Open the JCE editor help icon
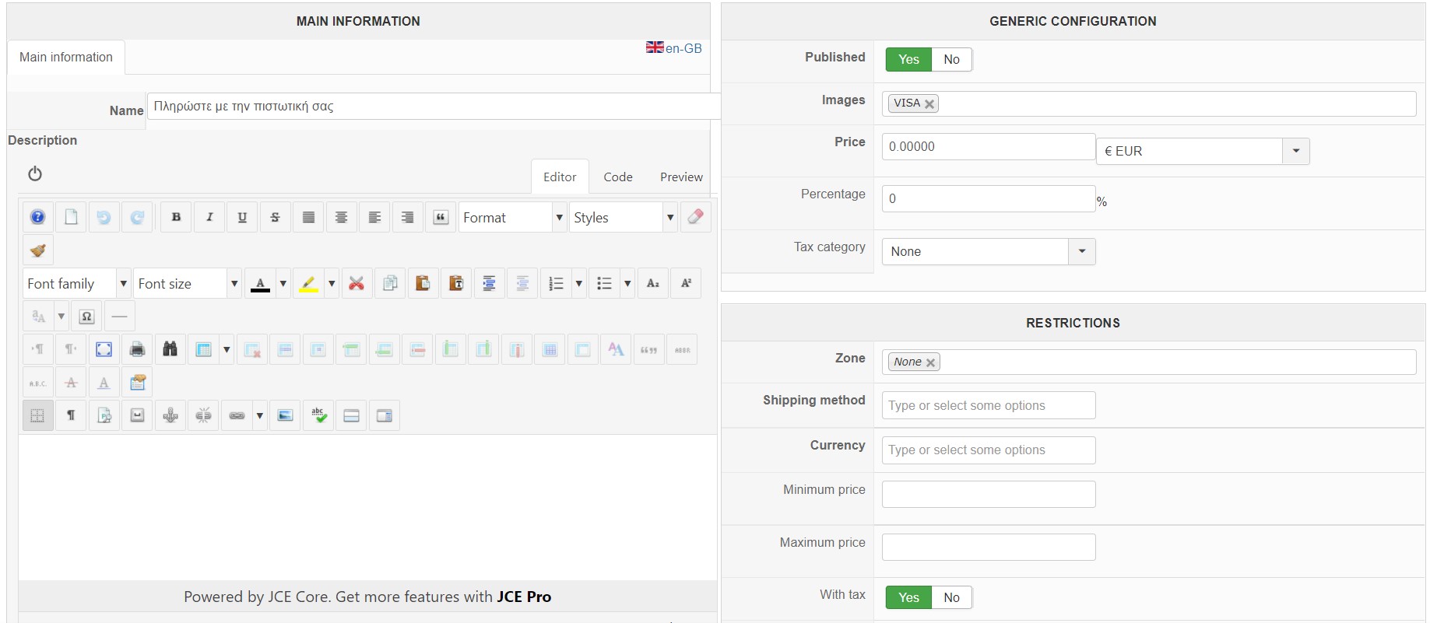1430x623 pixels. [x=37, y=217]
